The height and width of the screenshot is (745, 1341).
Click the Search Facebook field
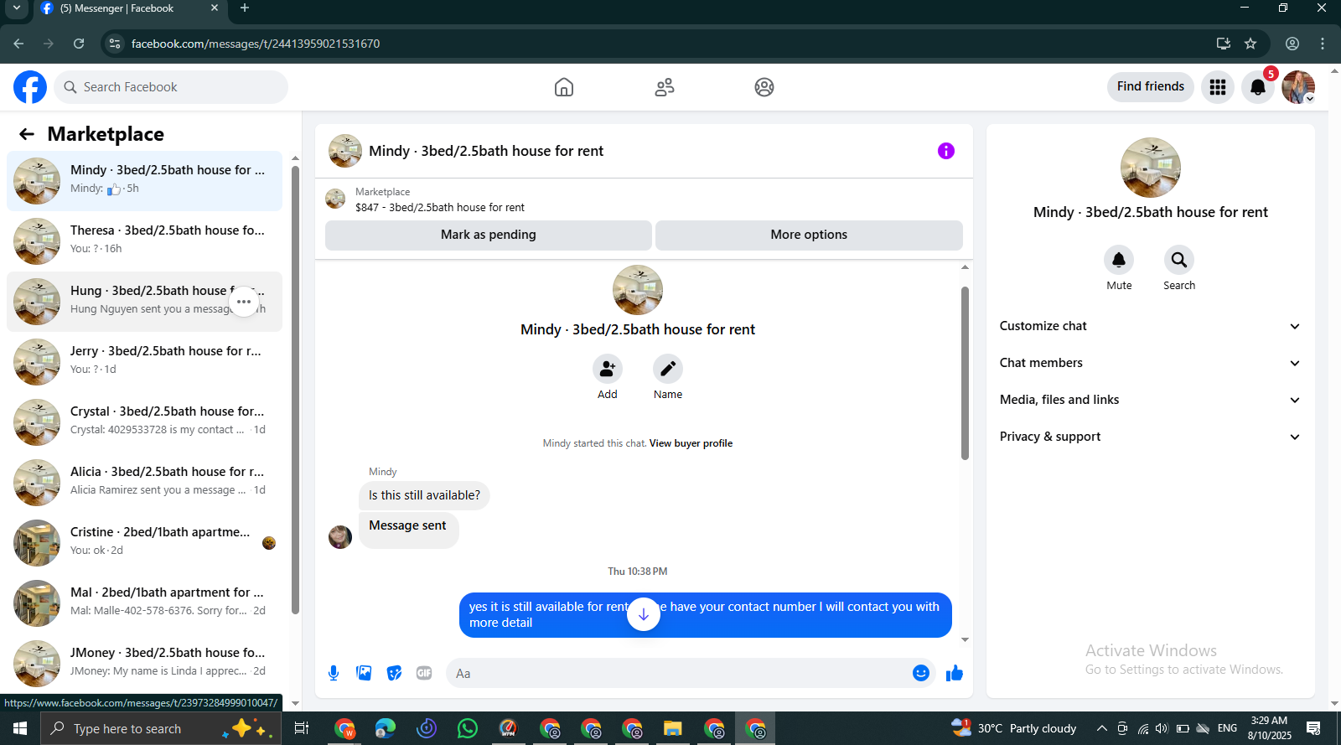point(171,87)
